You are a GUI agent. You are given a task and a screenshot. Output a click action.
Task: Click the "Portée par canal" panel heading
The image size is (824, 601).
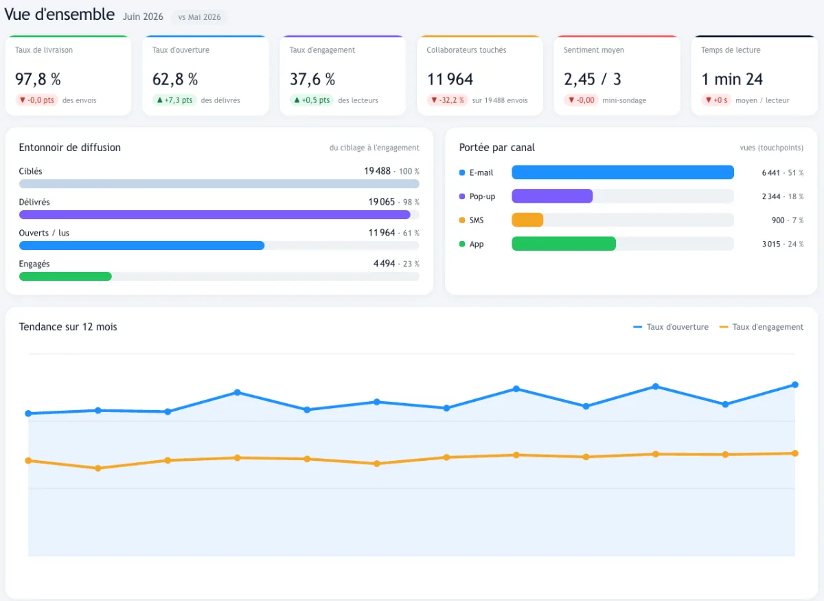pos(497,147)
